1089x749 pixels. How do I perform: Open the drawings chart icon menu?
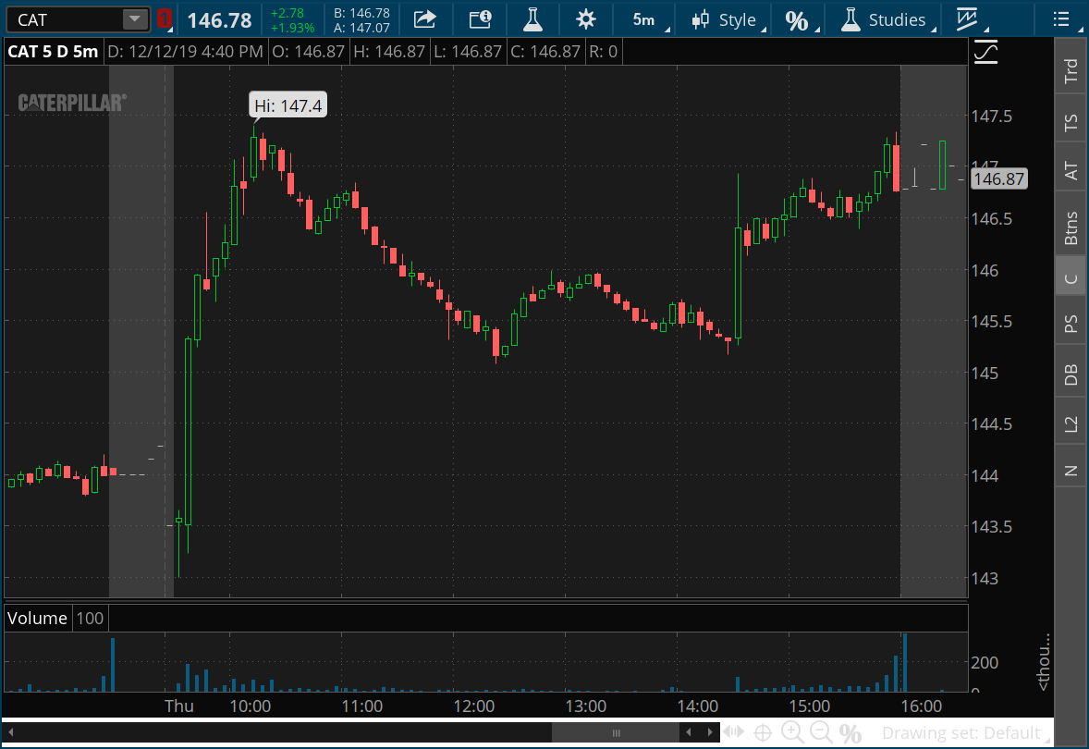click(x=967, y=19)
